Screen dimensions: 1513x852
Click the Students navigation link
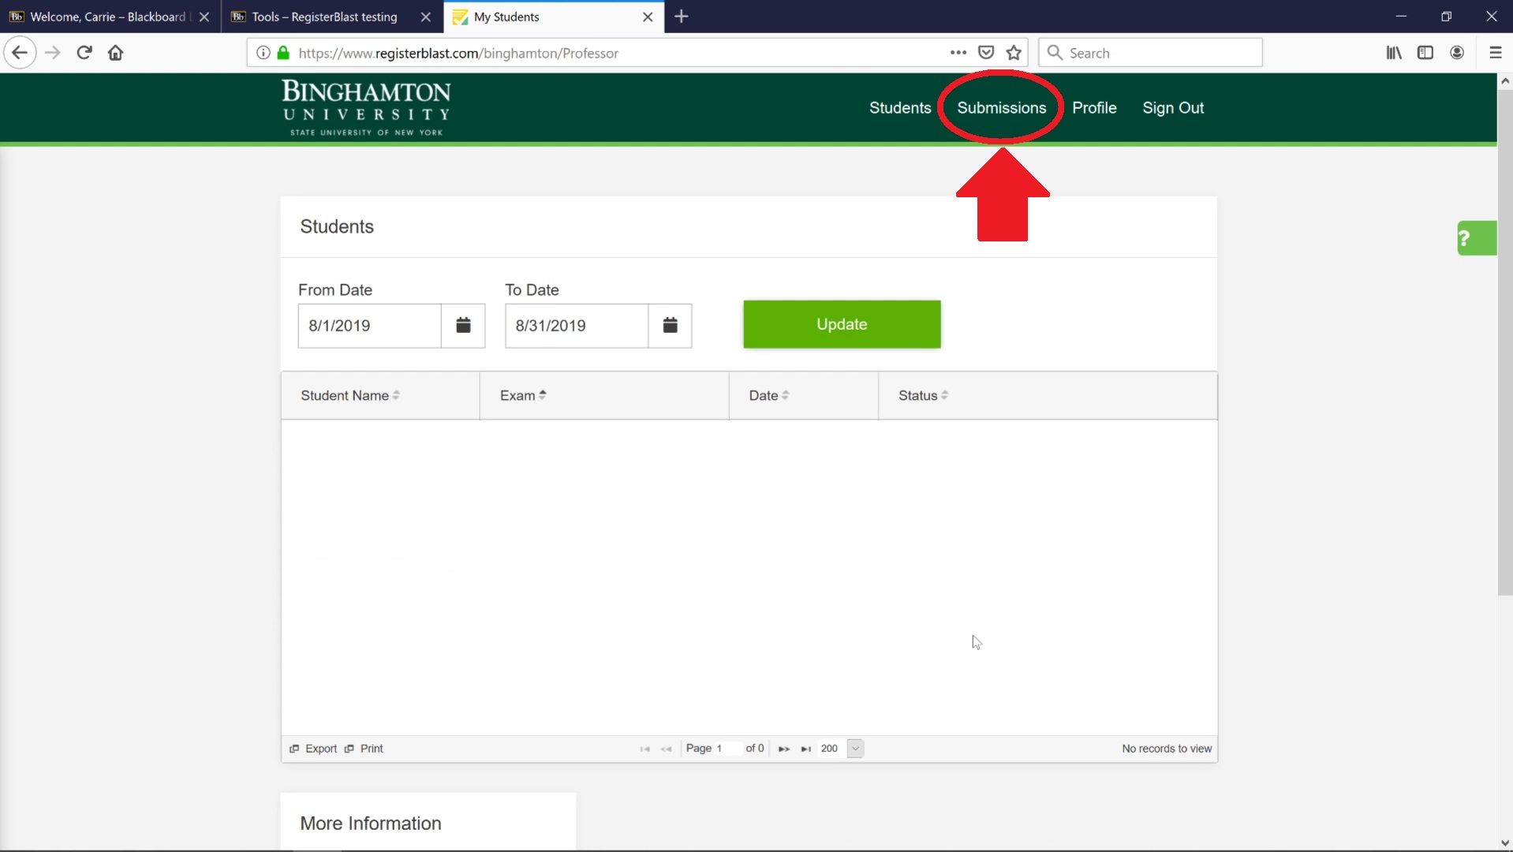(x=899, y=108)
